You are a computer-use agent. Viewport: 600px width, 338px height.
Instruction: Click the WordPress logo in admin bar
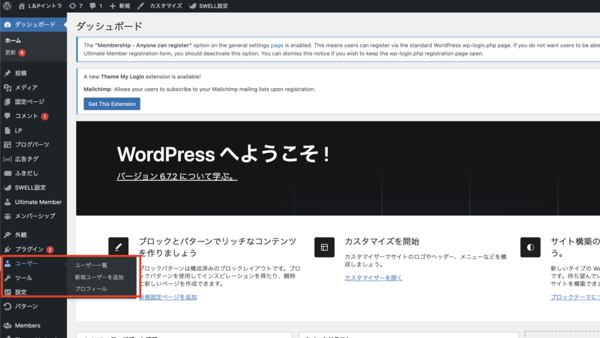pos(7,6)
